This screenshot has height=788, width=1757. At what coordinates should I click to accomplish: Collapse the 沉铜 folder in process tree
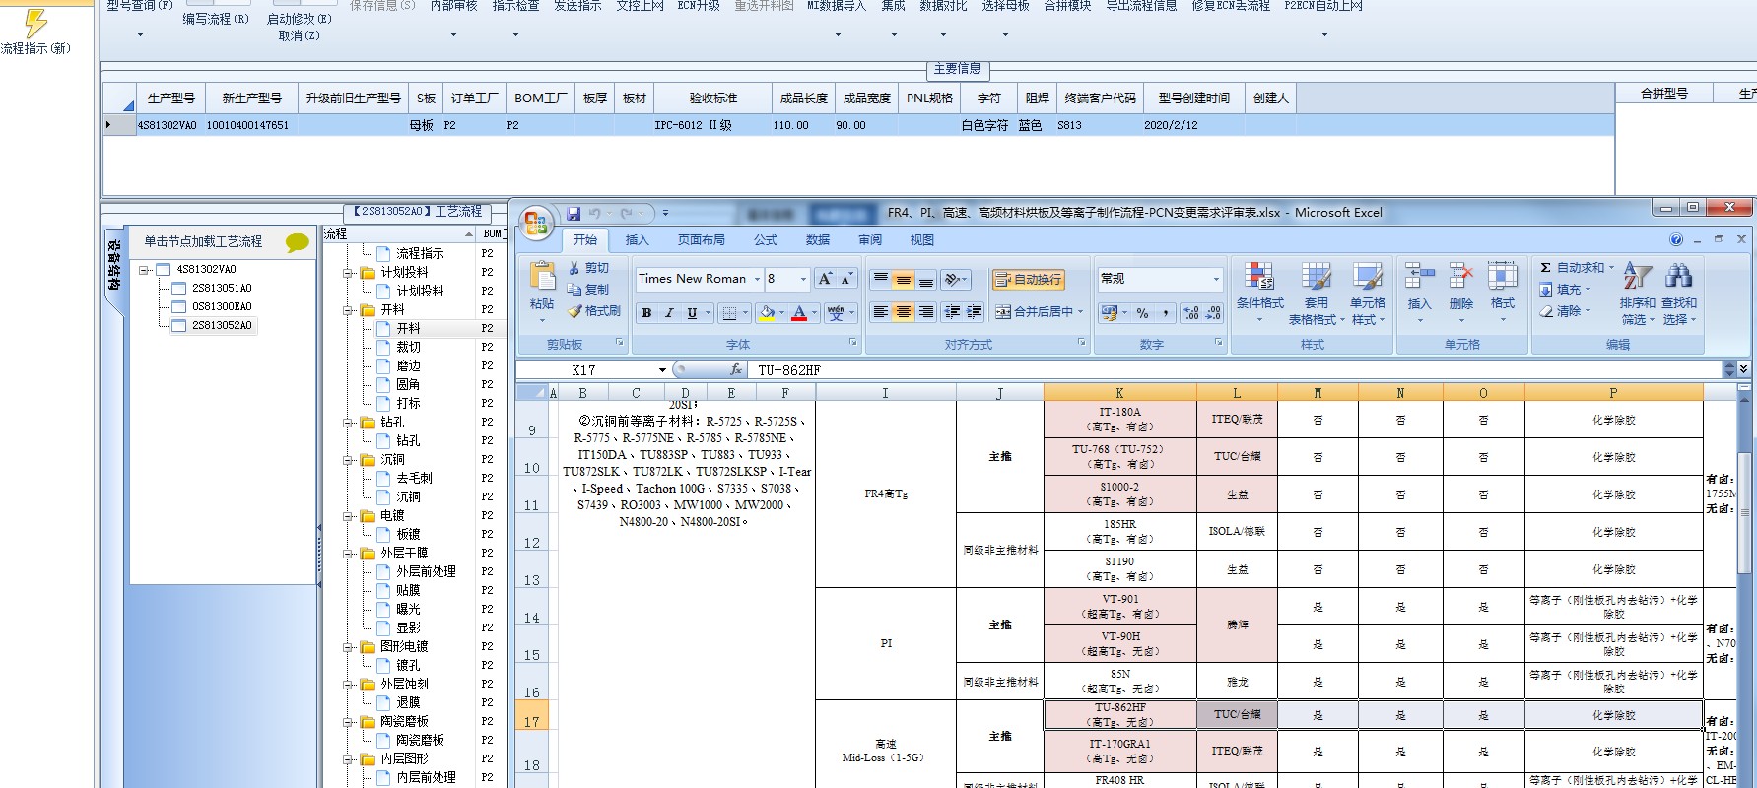(348, 460)
